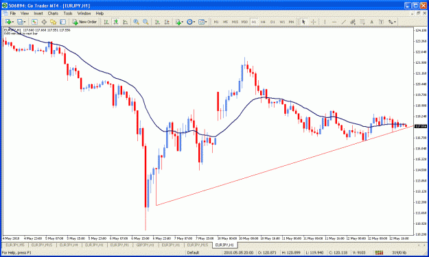The width and height of the screenshot is (429, 257).
Task: Select the D1 timeframe button
Action: [x=273, y=22]
